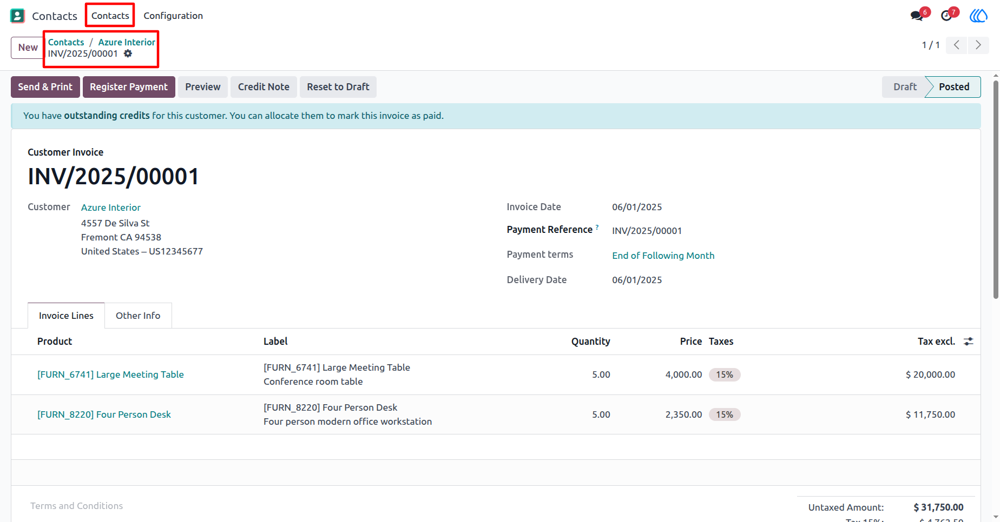Click the 1 / 1 pager counter

click(x=931, y=45)
